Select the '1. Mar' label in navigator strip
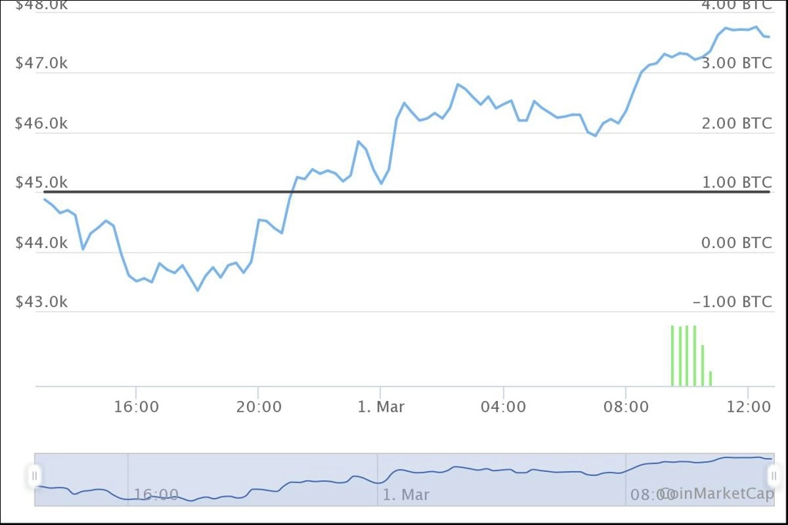 click(406, 495)
